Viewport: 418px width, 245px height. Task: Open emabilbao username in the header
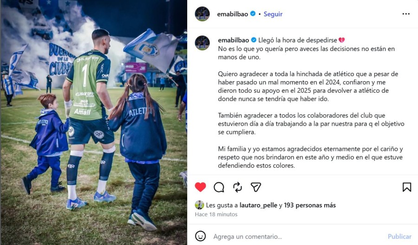click(x=233, y=14)
